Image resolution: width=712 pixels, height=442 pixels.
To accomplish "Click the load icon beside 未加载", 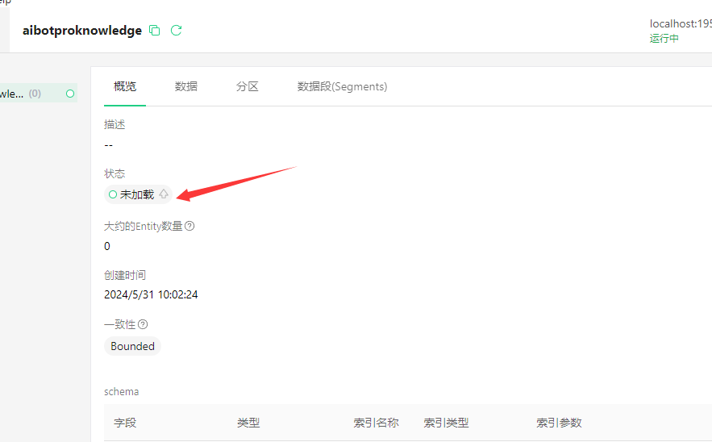I will [x=164, y=194].
